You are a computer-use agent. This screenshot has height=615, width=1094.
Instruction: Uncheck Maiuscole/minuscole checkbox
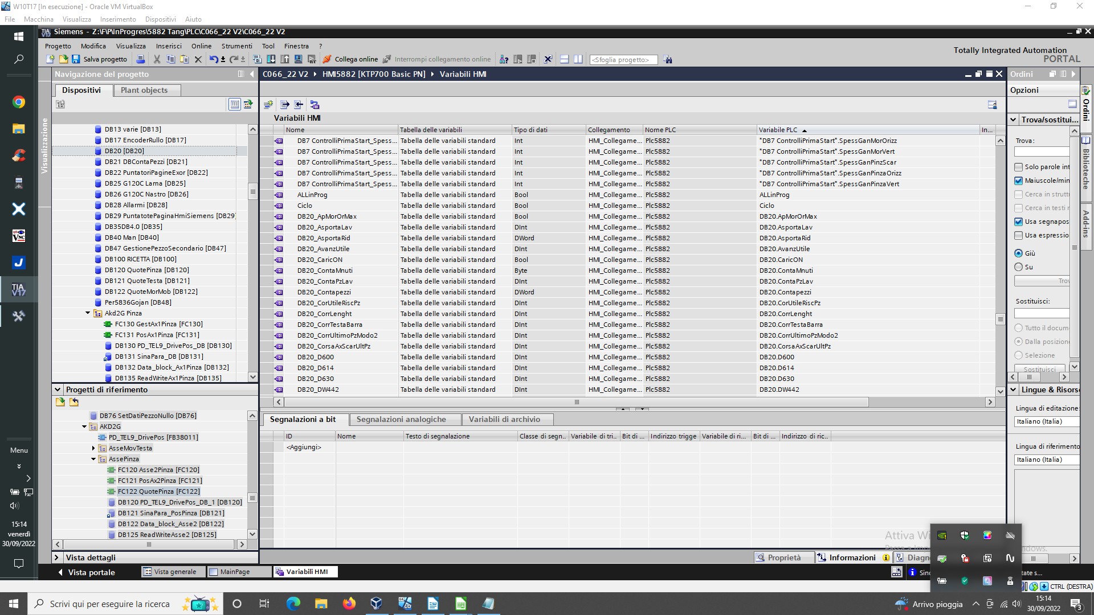1019,181
